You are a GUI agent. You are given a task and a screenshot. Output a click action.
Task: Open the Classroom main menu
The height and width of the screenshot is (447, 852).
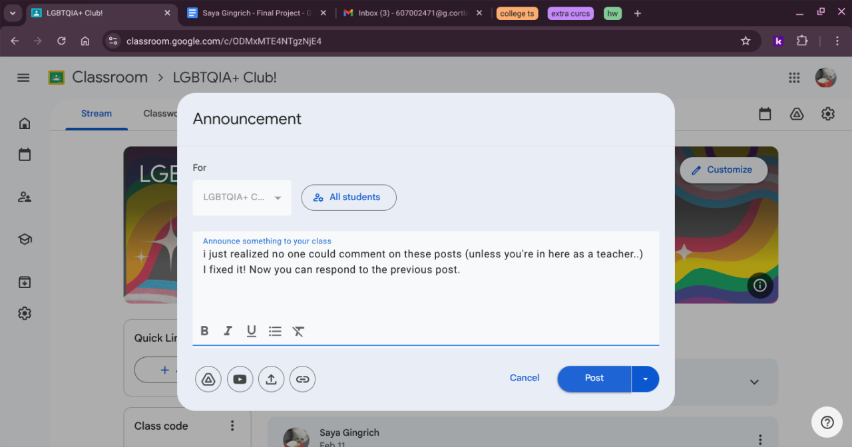pyautogui.click(x=23, y=78)
